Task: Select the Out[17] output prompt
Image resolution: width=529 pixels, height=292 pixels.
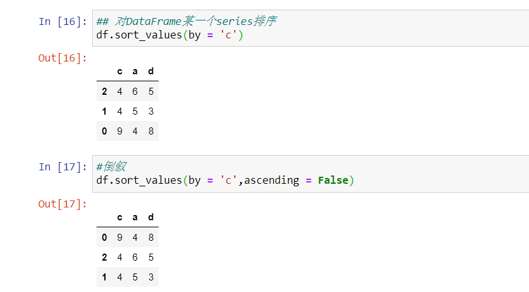Action: click(63, 204)
